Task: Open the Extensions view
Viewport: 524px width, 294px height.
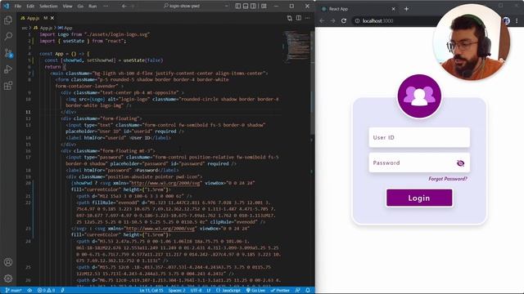Action: point(8,86)
